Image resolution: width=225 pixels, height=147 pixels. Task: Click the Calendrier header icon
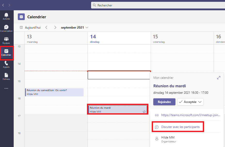[x=21, y=17]
